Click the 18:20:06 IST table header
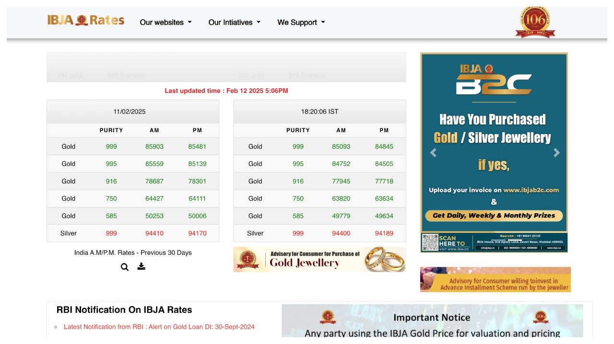This screenshot has width=614, height=344. (x=319, y=112)
